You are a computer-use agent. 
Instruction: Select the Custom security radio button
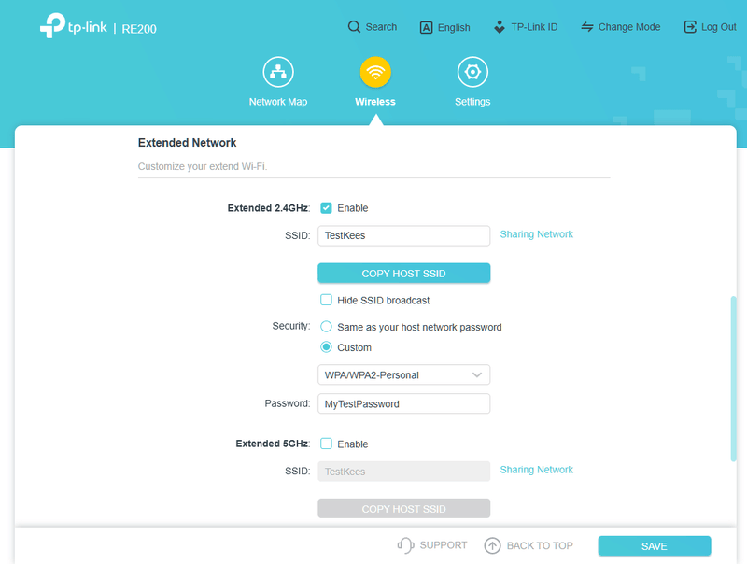(x=326, y=347)
